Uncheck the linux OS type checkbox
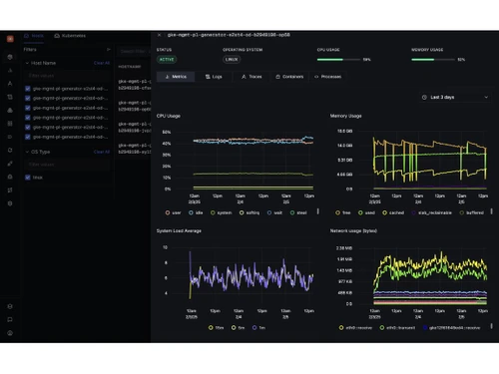The image size is (499, 374). [28, 178]
